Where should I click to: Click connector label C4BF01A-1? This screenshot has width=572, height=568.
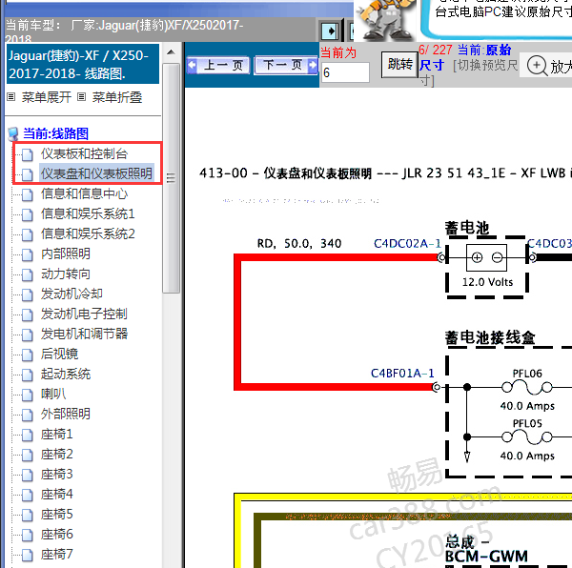(x=402, y=374)
